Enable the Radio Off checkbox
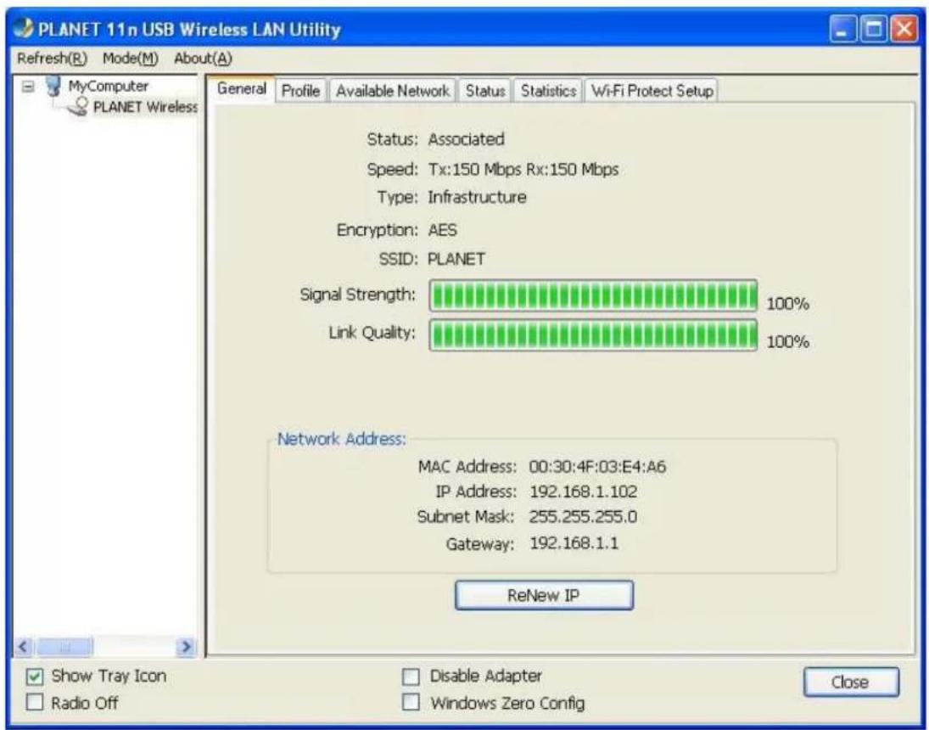This screenshot has width=929, height=730. click(x=35, y=703)
